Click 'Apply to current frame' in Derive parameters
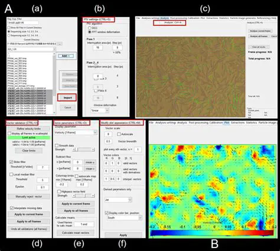 pos(76,204)
